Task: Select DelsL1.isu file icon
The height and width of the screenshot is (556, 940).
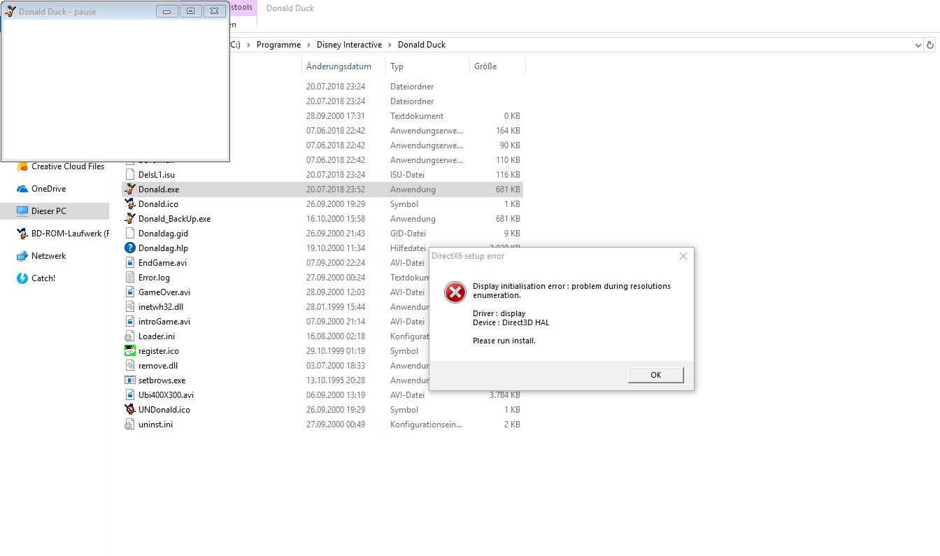Action: [129, 175]
